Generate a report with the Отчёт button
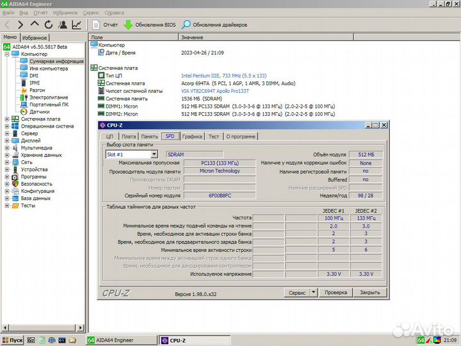 pos(105,25)
